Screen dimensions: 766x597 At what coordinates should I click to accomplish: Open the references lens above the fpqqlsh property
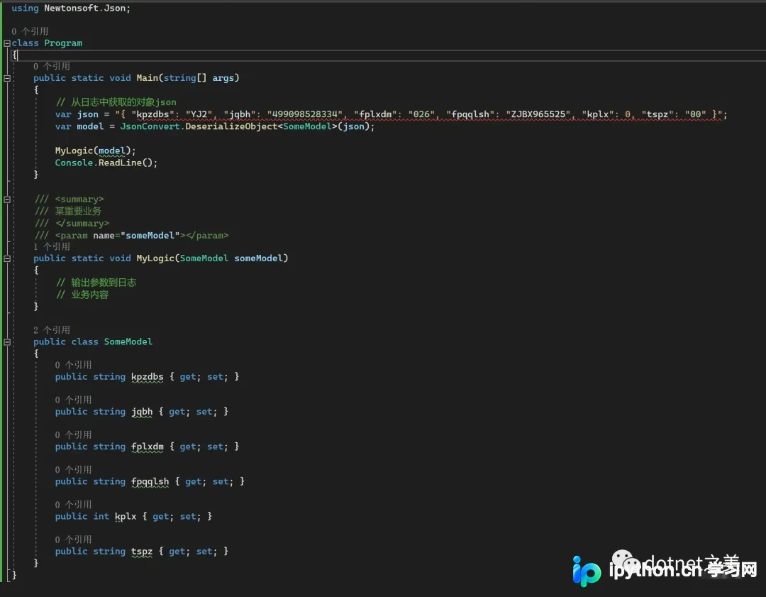tap(73, 470)
